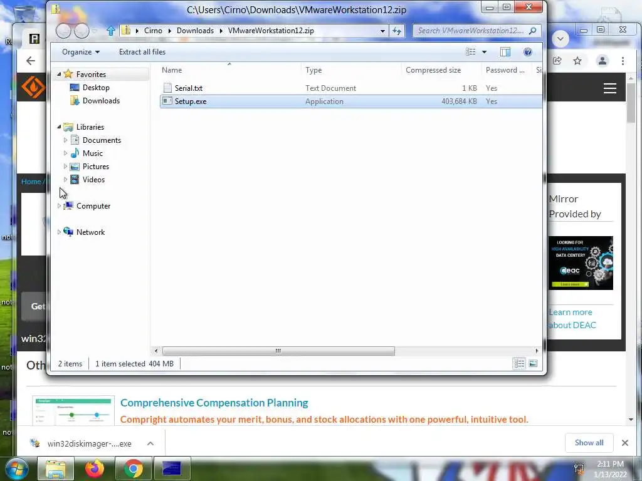Click the Serial.txt file icon

click(x=167, y=88)
